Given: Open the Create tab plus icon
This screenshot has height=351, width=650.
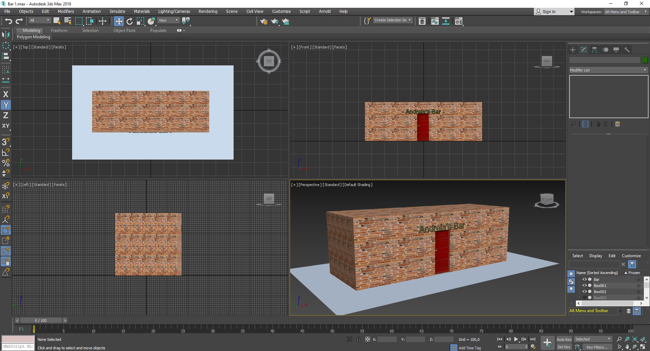Looking at the screenshot, I should (x=573, y=50).
